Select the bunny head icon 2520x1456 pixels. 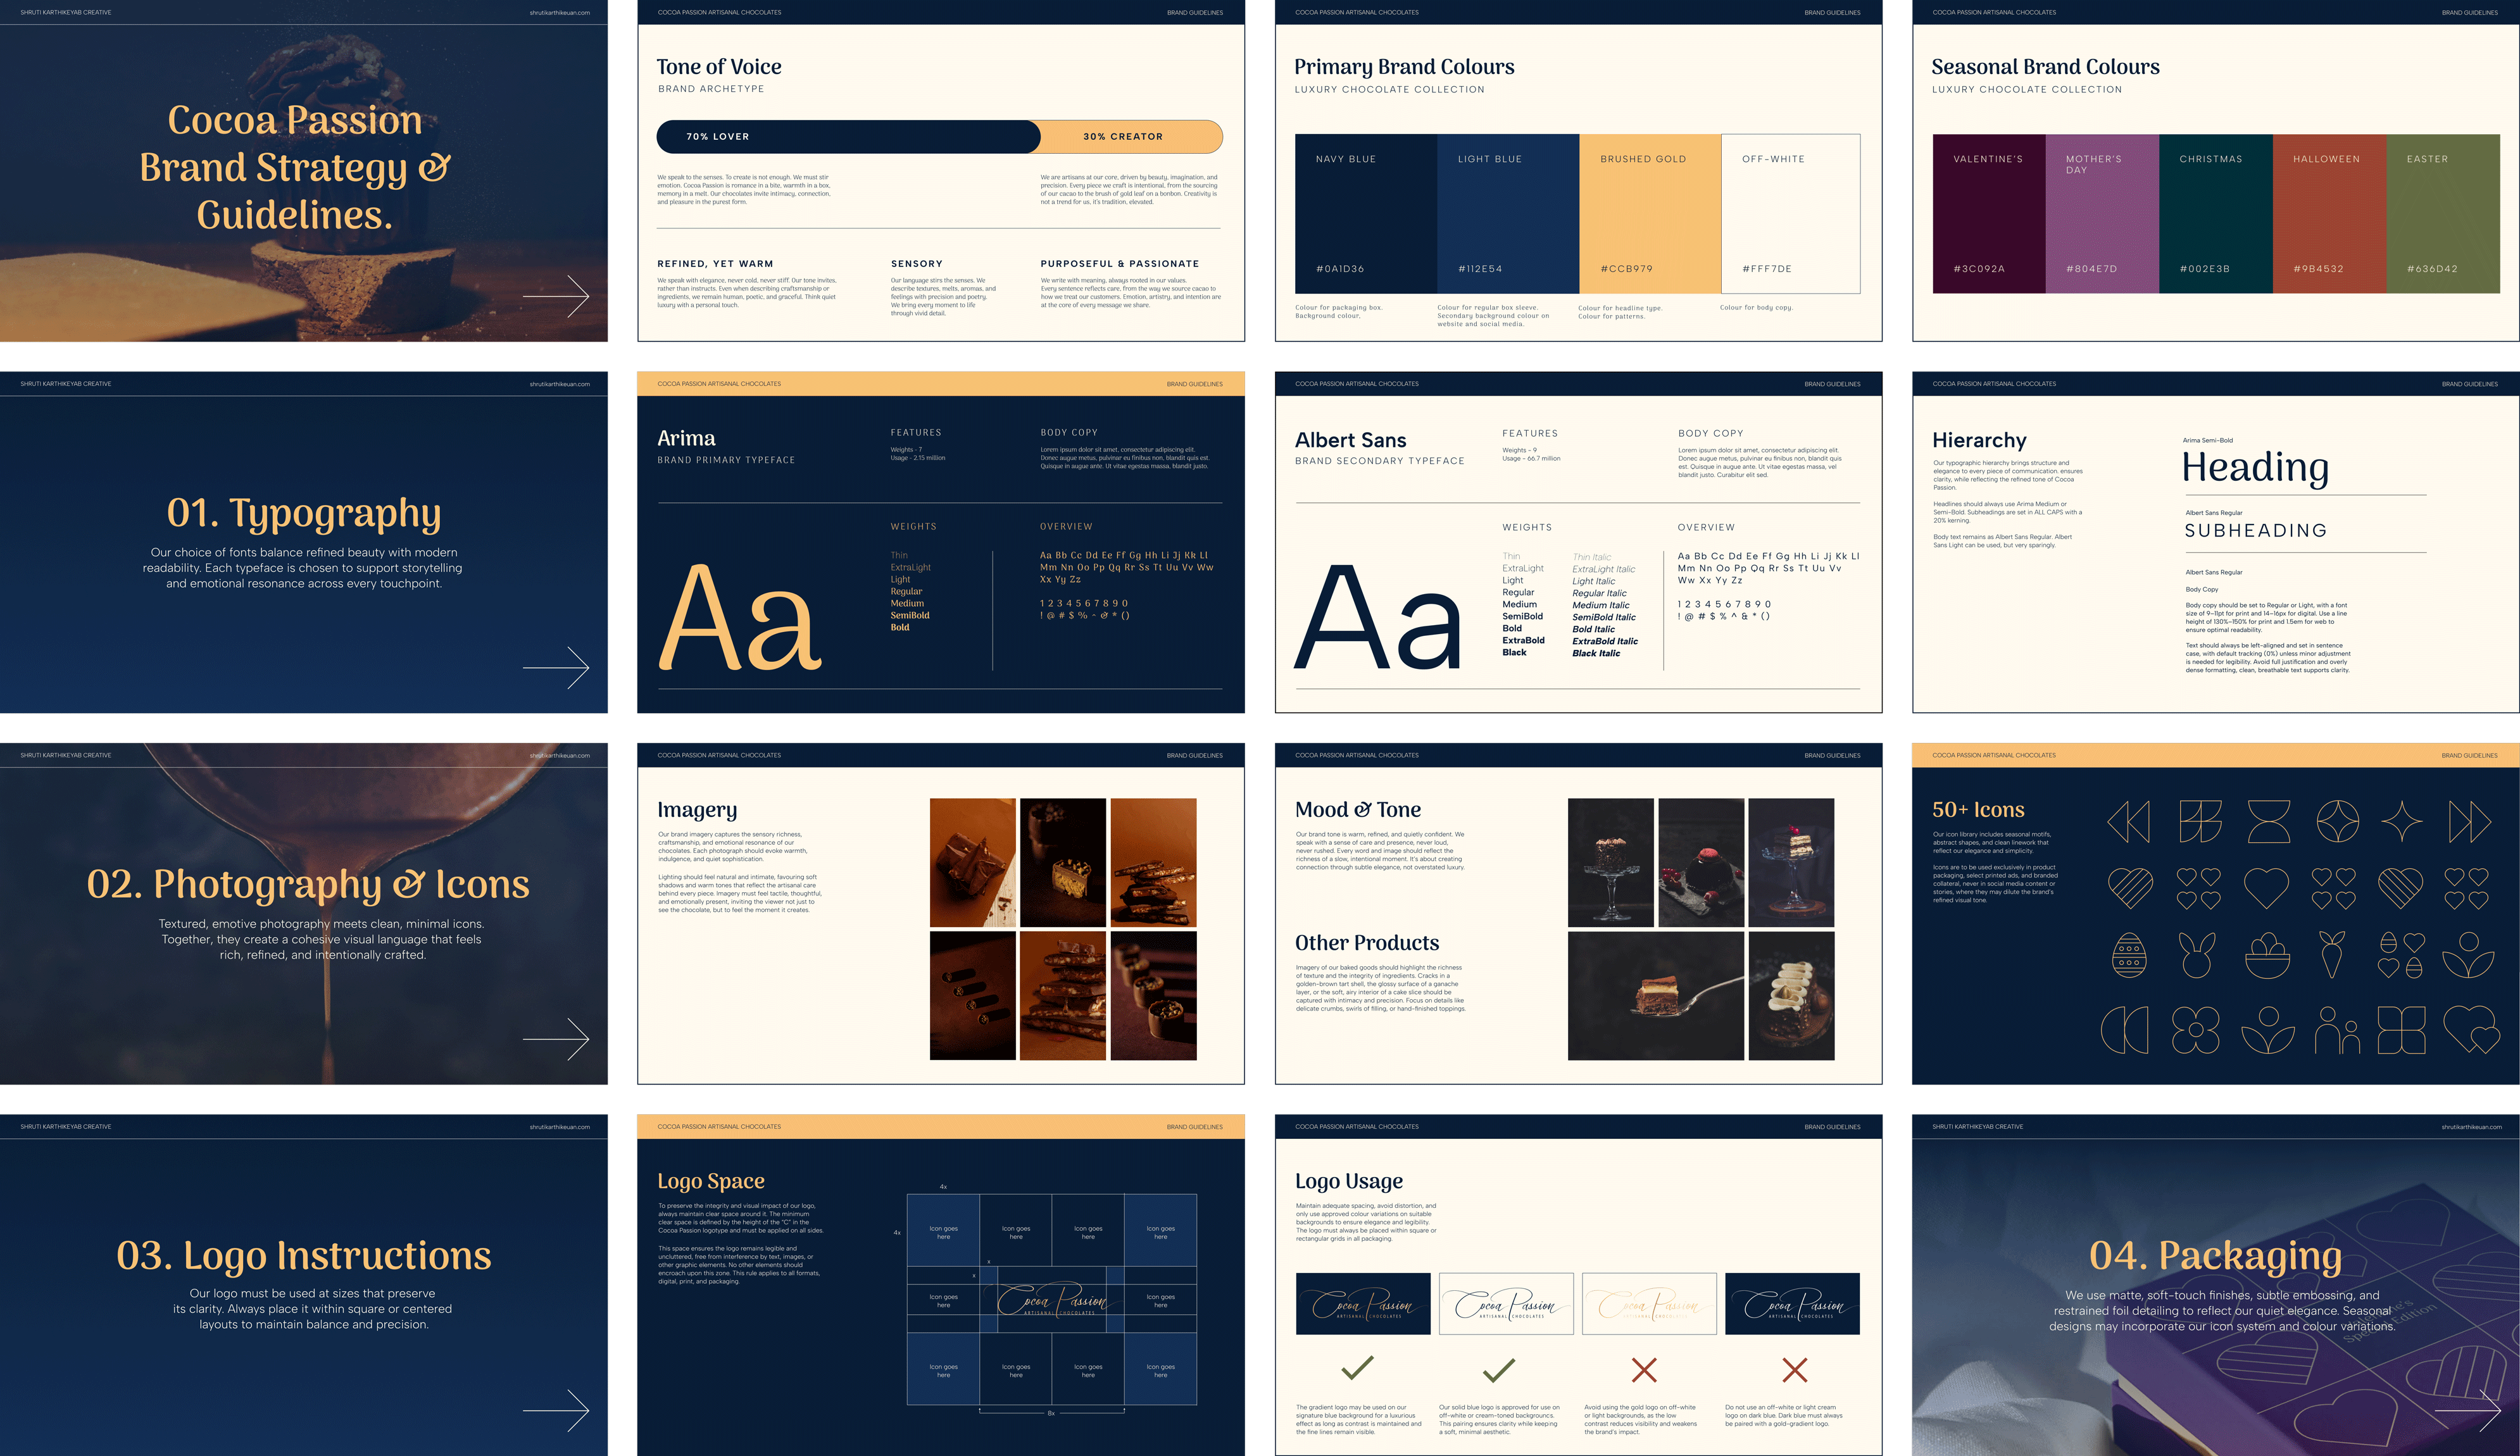[x=2197, y=955]
